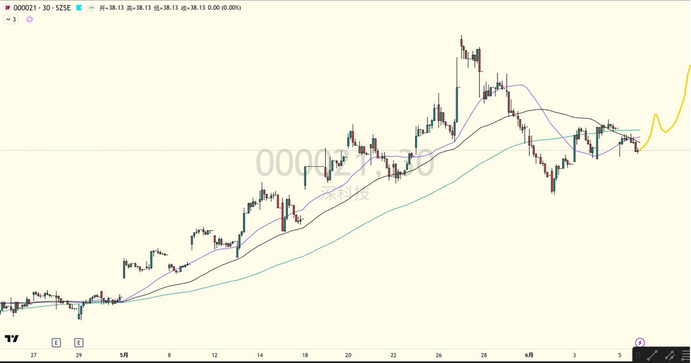
Task: Click the change value 0.00 (0.00%)
Action: point(225,8)
